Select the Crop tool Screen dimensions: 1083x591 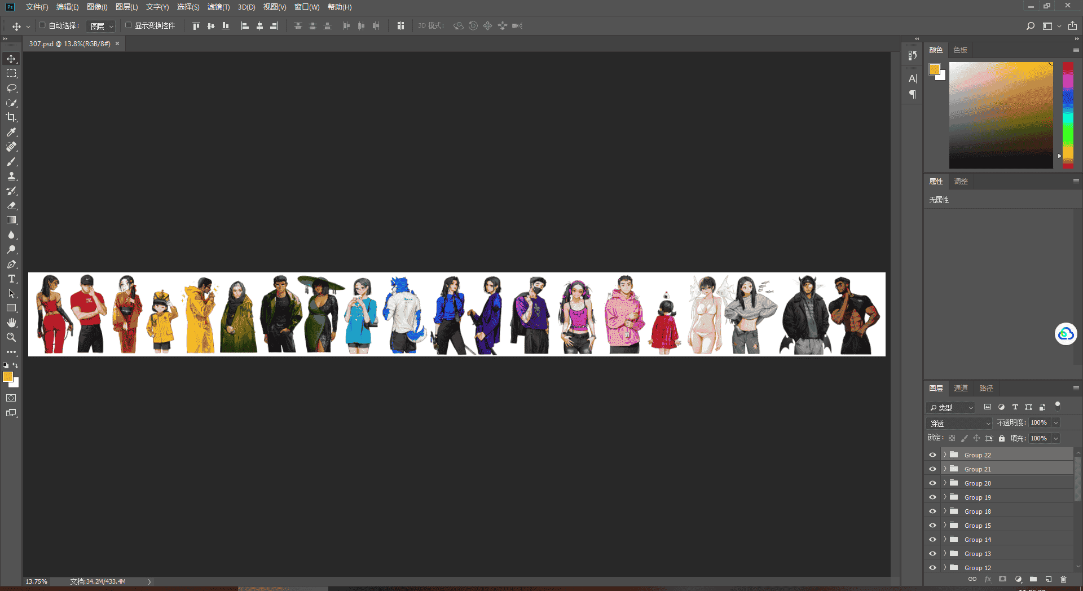point(11,117)
